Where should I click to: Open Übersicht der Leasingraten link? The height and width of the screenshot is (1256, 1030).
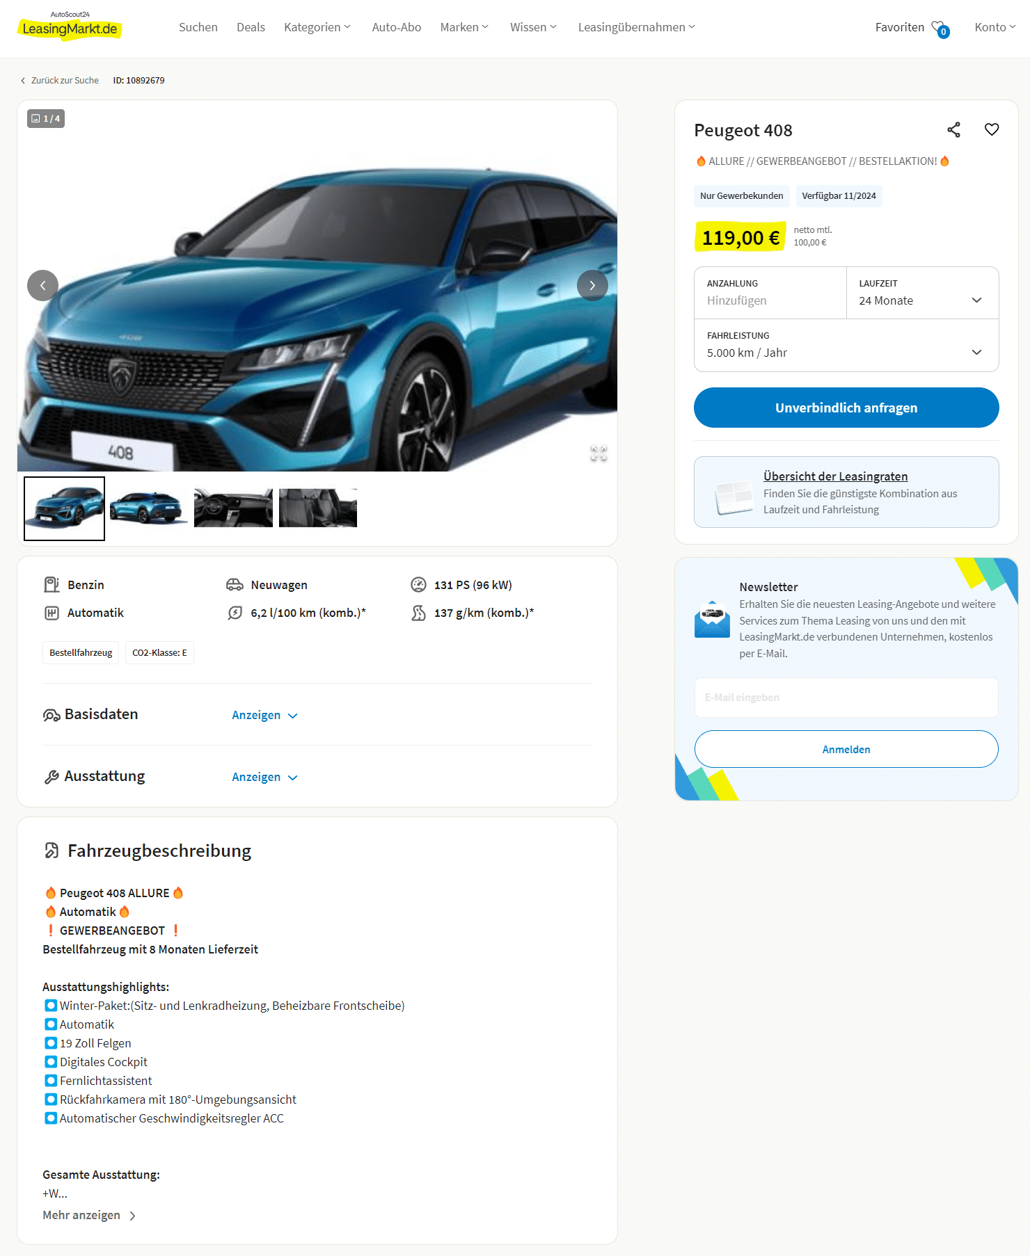click(x=835, y=476)
